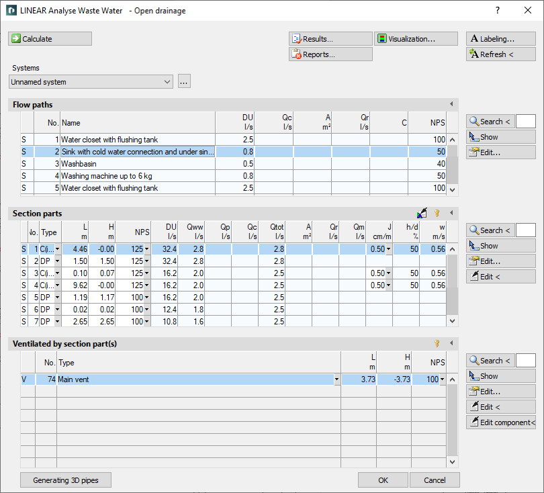This screenshot has height=493, width=544.
Task: Open Reports window
Action: (x=330, y=54)
